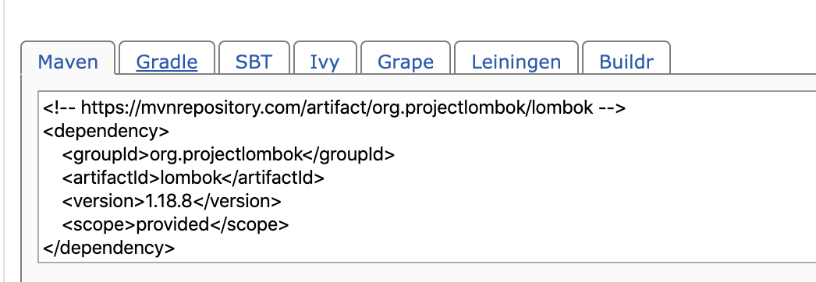Switch to the Gradle tab

(x=166, y=62)
